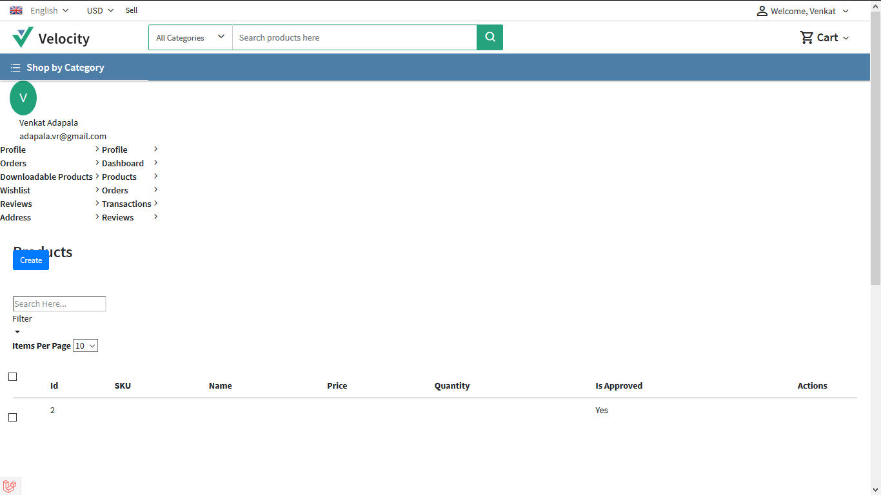
Task: Expand the Cart dropdown
Action: coord(833,37)
